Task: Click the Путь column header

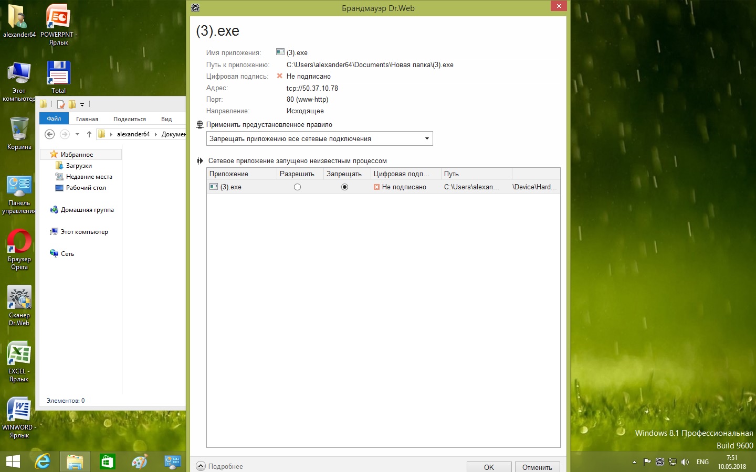Action: (x=476, y=174)
